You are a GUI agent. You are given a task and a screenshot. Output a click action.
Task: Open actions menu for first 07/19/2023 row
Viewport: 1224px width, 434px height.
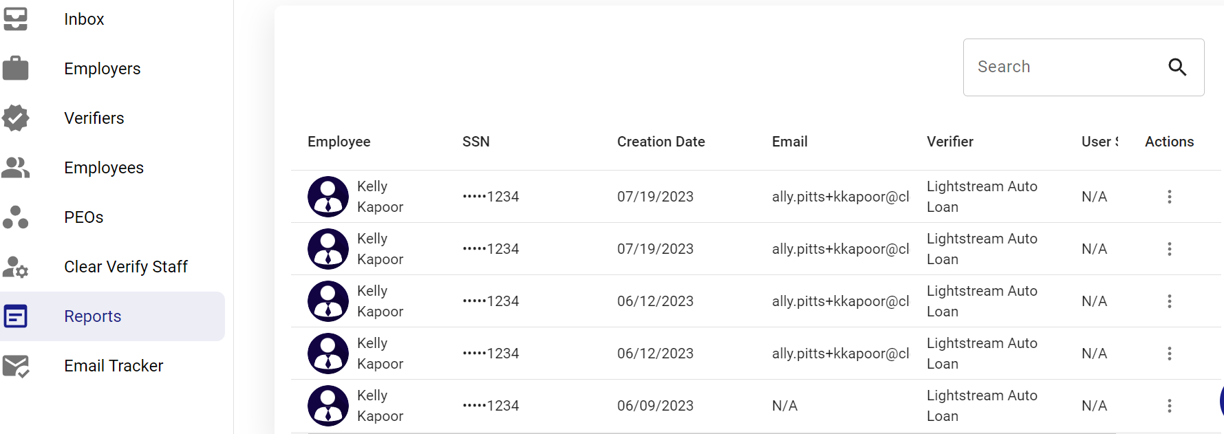coord(1169,197)
